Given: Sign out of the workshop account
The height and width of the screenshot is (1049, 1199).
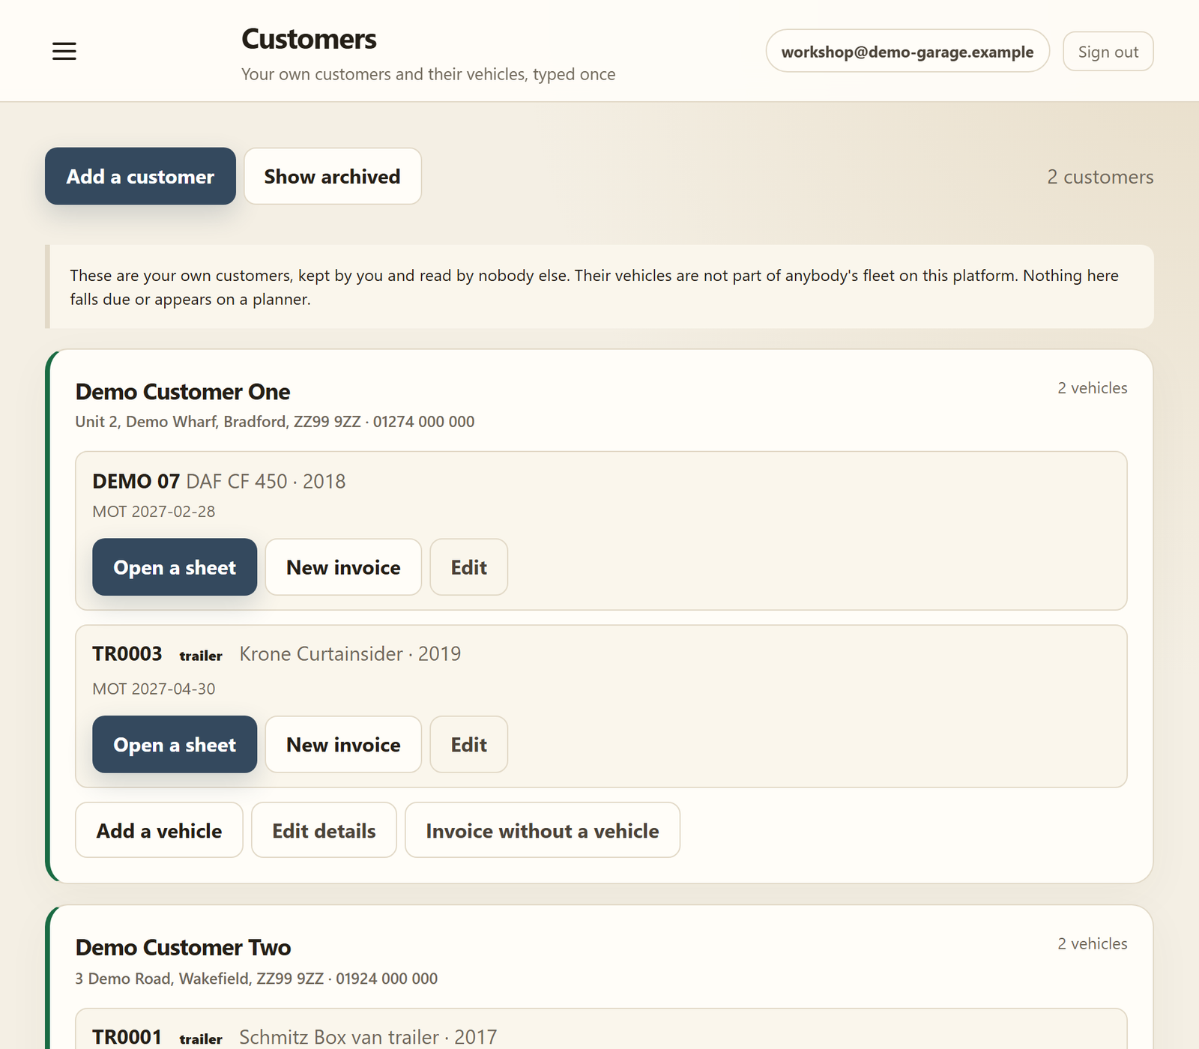Looking at the screenshot, I should 1108,52.
